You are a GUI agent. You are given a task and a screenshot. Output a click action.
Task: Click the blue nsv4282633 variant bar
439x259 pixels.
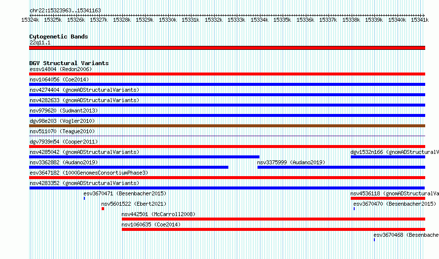coord(227,105)
